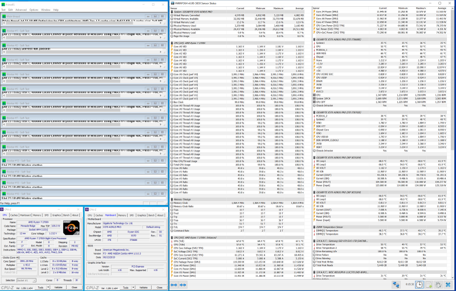Open Memory tab in left CPU-Z window

tap(37, 215)
